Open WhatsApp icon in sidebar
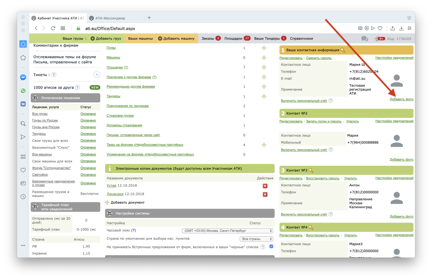 click(x=23, y=91)
